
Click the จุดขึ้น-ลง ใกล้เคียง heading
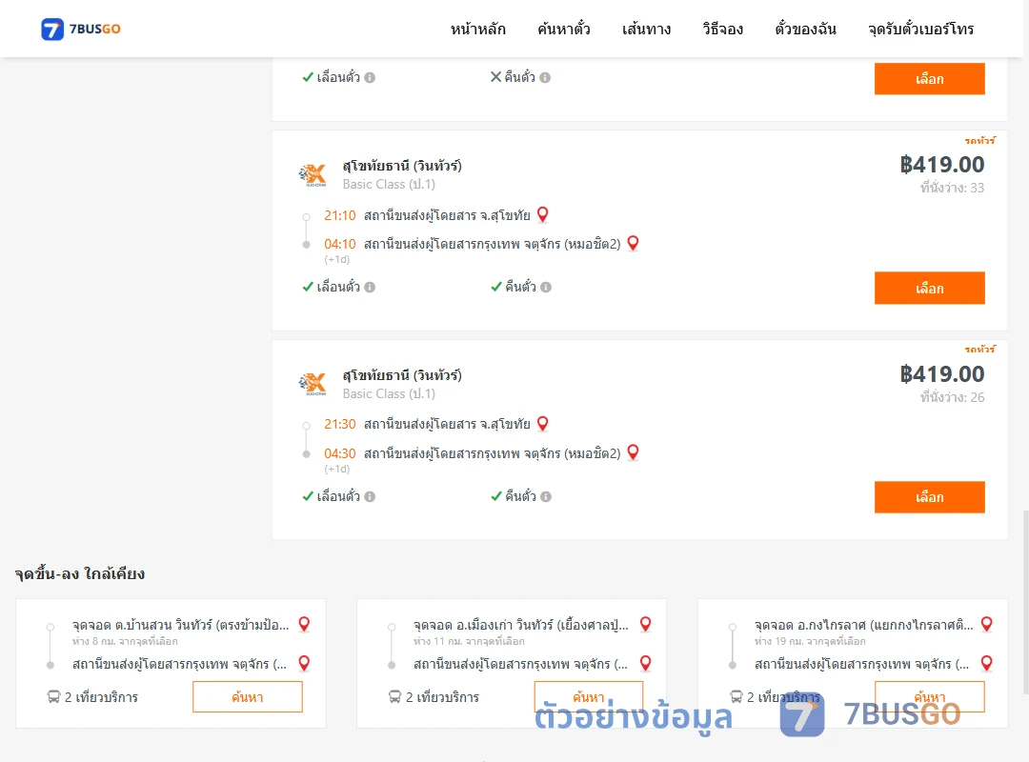tap(79, 573)
